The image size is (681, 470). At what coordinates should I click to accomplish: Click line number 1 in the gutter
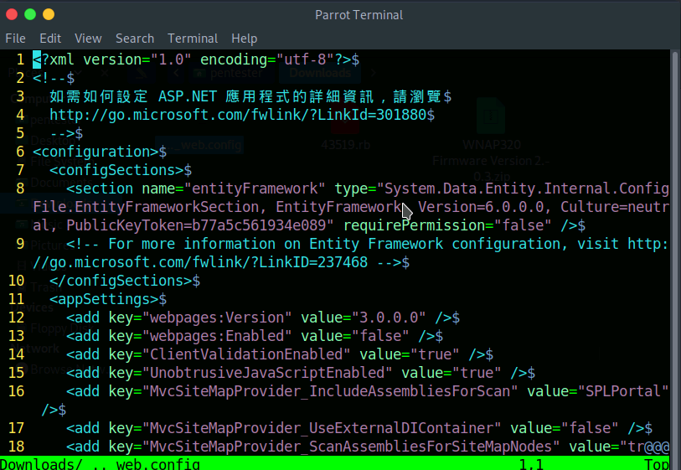point(20,59)
